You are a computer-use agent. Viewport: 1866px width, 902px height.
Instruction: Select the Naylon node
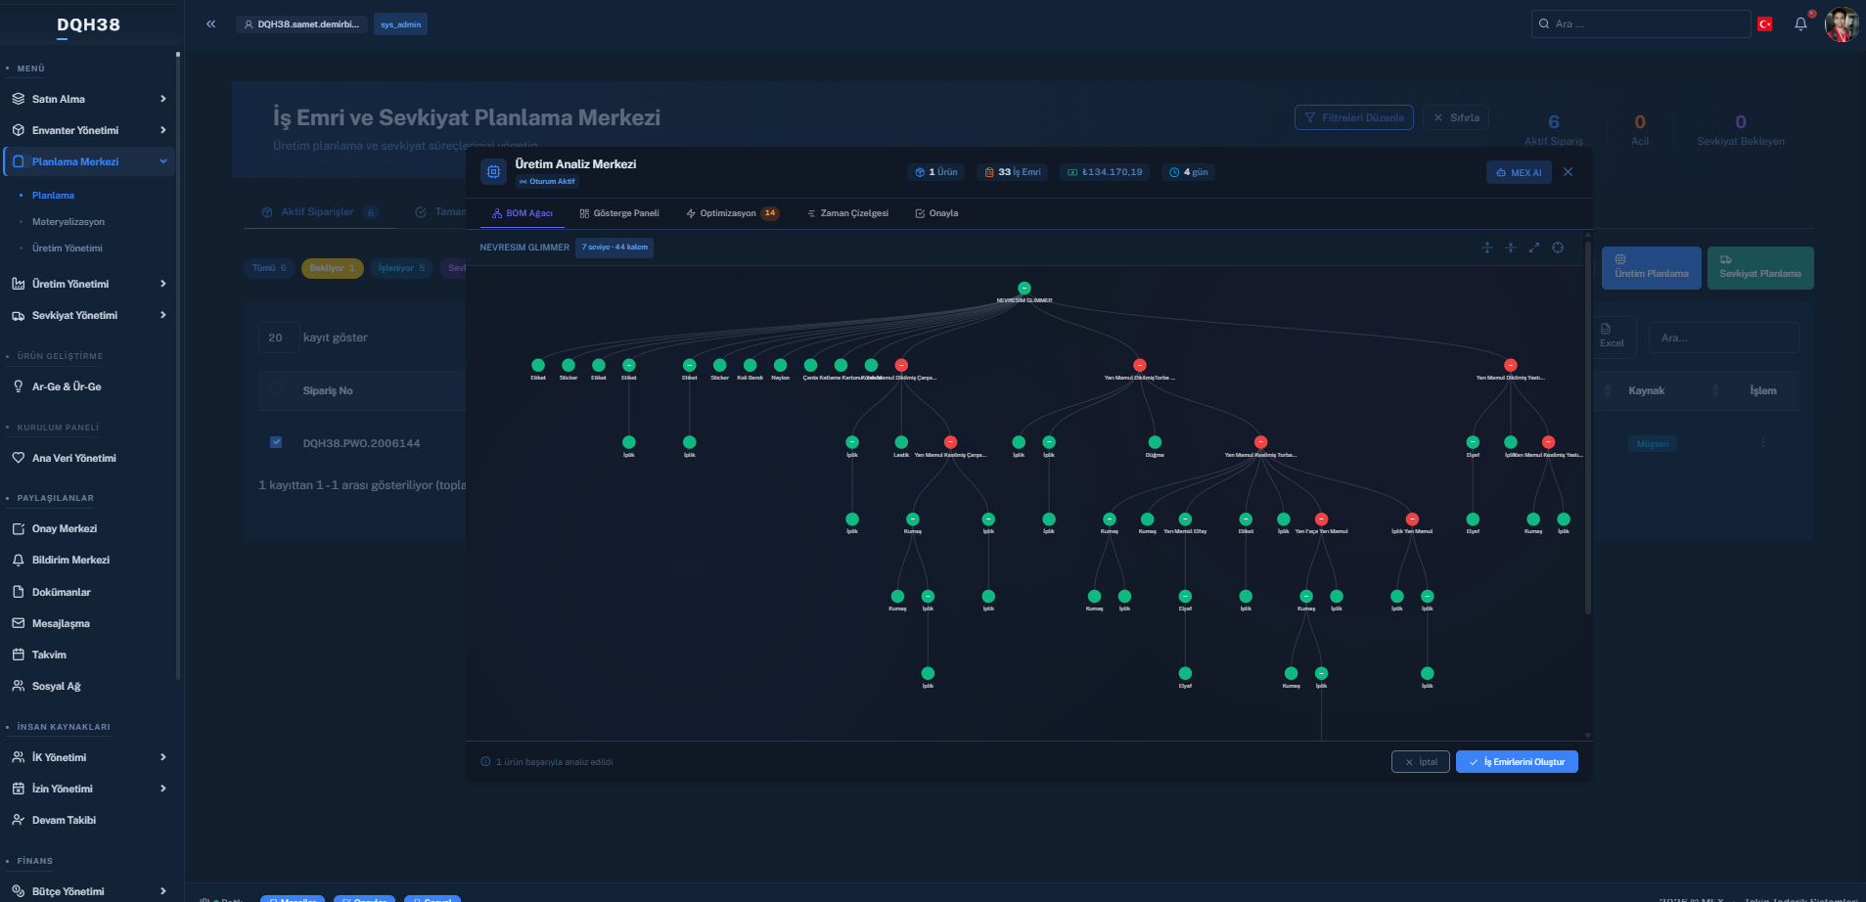click(x=780, y=365)
